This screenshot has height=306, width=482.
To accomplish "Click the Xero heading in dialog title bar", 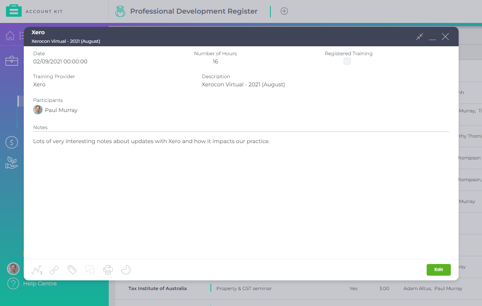I will [38, 32].
